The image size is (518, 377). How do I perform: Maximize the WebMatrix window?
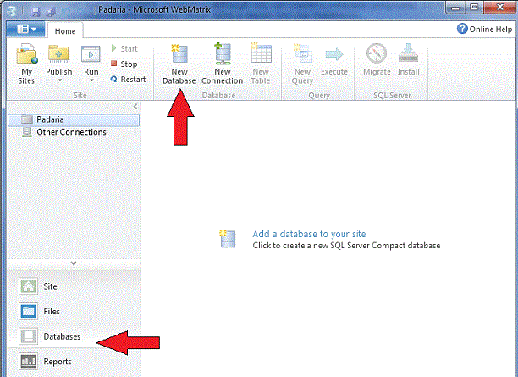click(x=474, y=8)
